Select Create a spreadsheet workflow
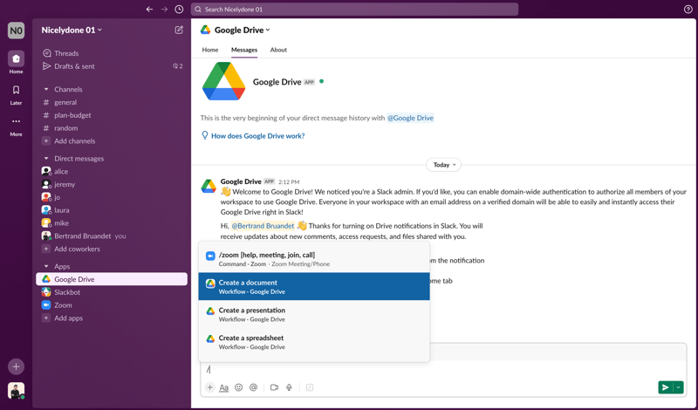This screenshot has height=410, width=698. (x=314, y=341)
